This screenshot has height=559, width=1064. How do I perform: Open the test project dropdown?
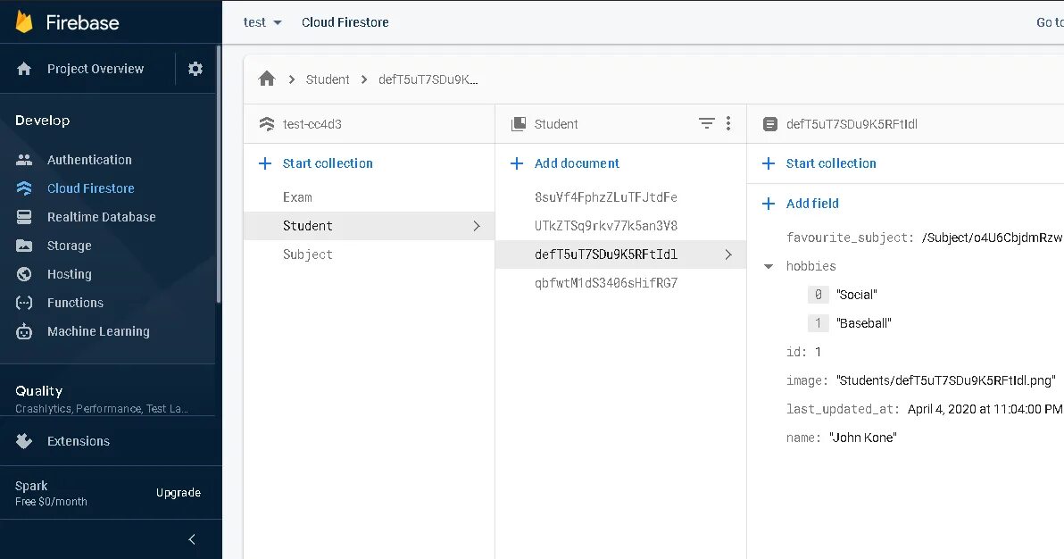[x=262, y=22]
